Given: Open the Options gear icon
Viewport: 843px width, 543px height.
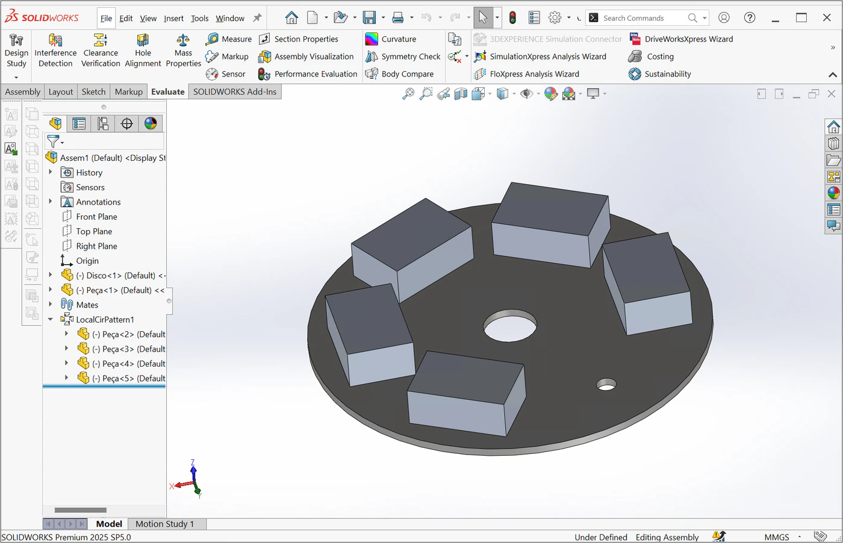Looking at the screenshot, I should (555, 17).
